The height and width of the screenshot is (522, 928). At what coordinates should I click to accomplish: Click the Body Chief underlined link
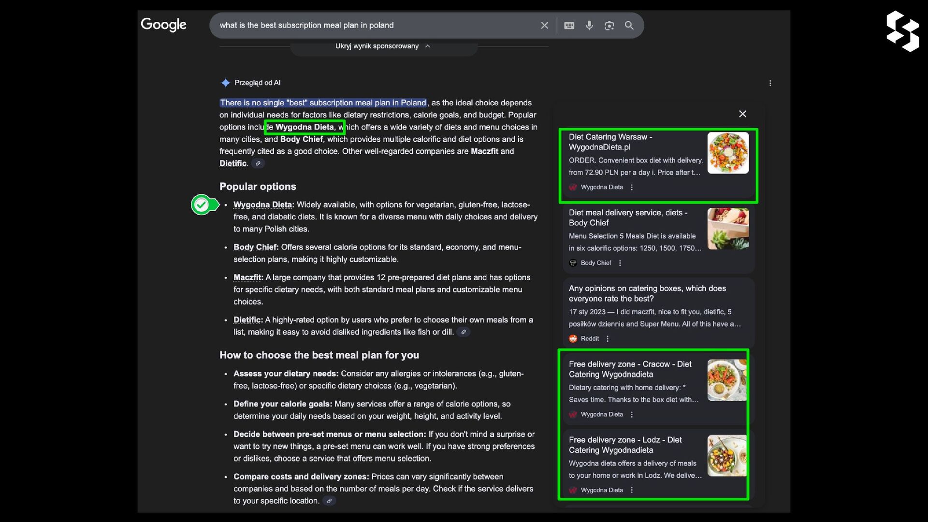(255, 247)
